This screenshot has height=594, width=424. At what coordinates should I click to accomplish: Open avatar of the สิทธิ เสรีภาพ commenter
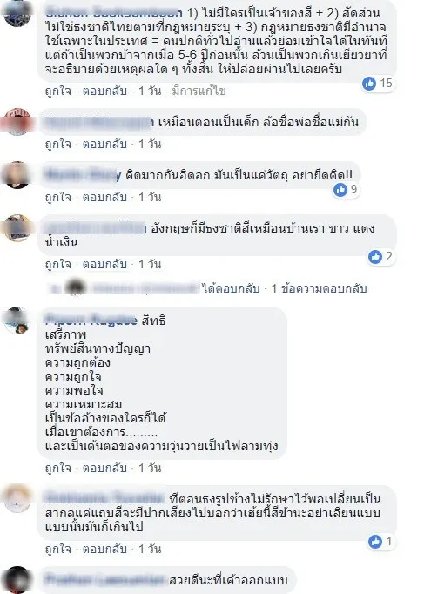click(17, 321)
